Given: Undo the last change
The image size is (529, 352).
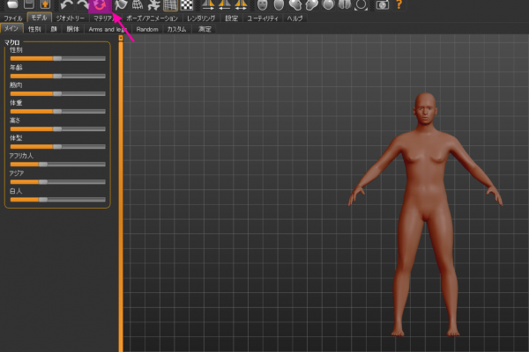Looking at the screenshot, I should click(x=67, y=4).
